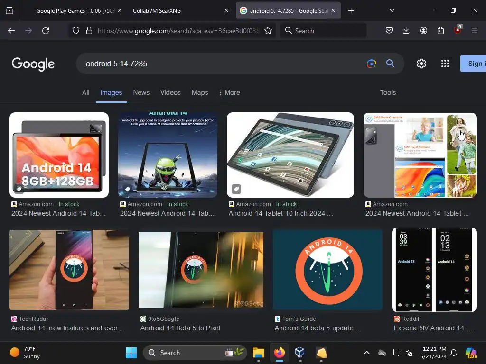Open Firefox application menu
Screen dimensions: 486x364
point(475,30)
